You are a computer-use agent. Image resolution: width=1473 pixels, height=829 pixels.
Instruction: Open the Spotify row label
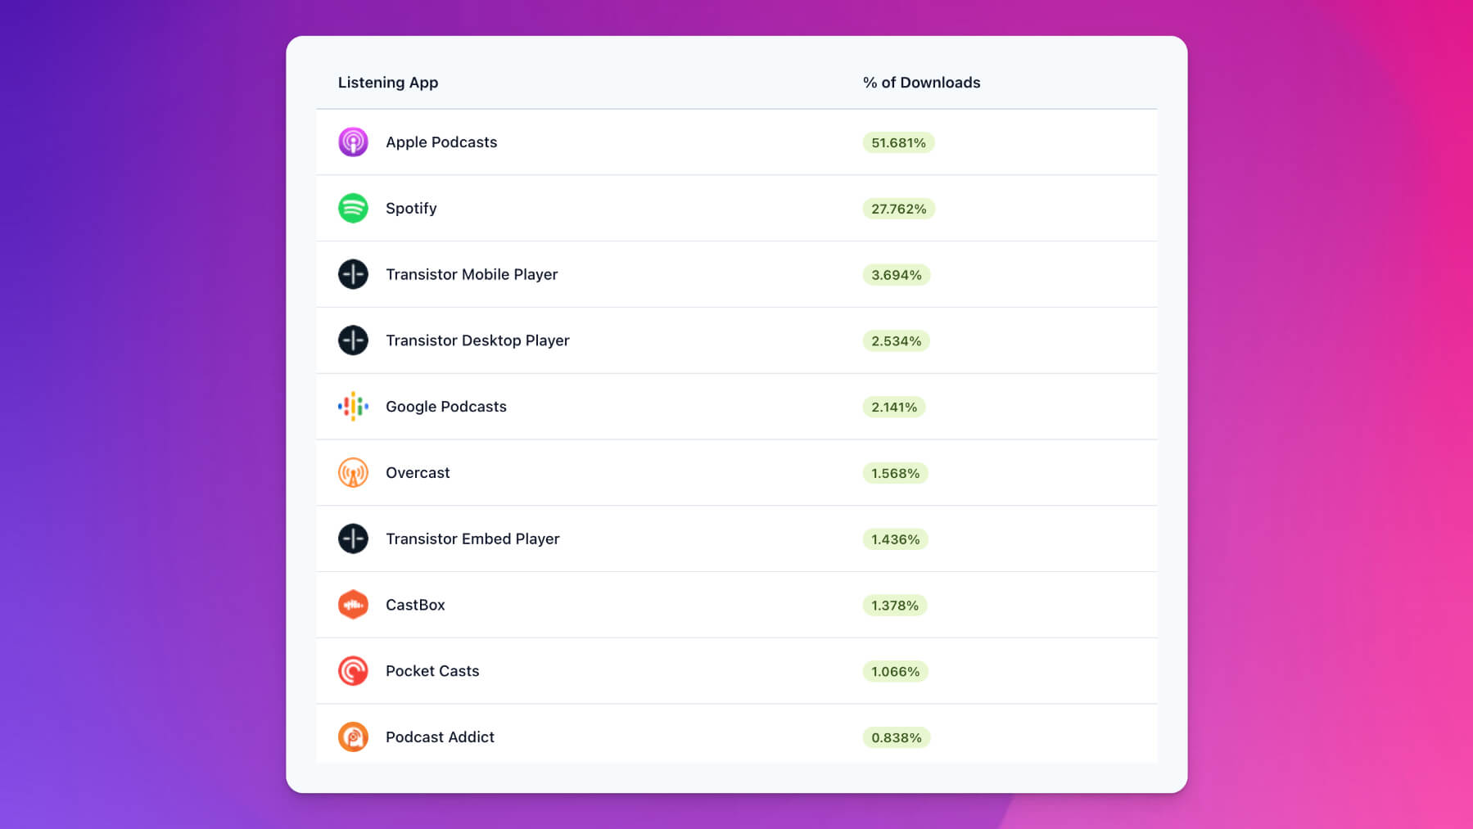click(x=411, y=209)
